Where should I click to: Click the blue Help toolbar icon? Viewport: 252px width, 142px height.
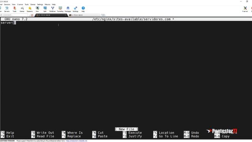click(x=83, y=9)
